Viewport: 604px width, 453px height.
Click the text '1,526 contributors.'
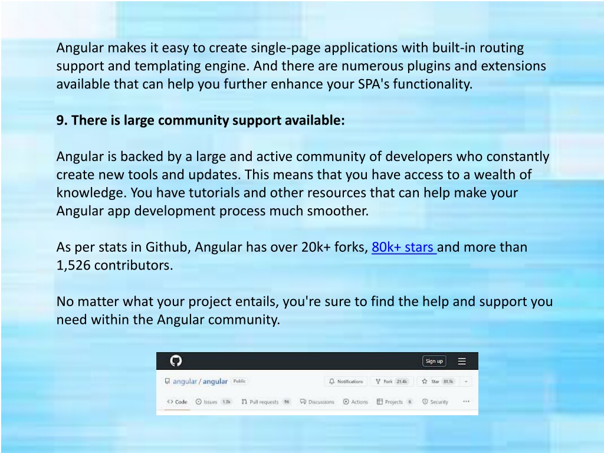114,265
